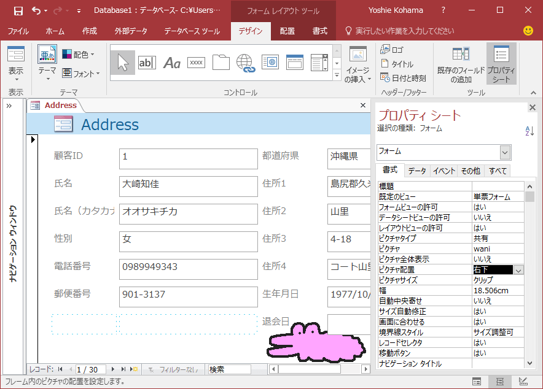This screenshot has height=389, width=543.
Task: Open the Quick Access Toolbar customize arrow
Action: click(79, 11)
